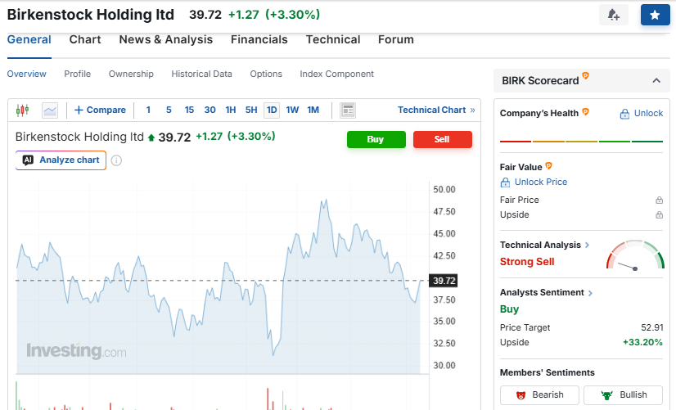Open the Analysts Sentiment section link
Screen dimensions: 676x410
[546, 292]
